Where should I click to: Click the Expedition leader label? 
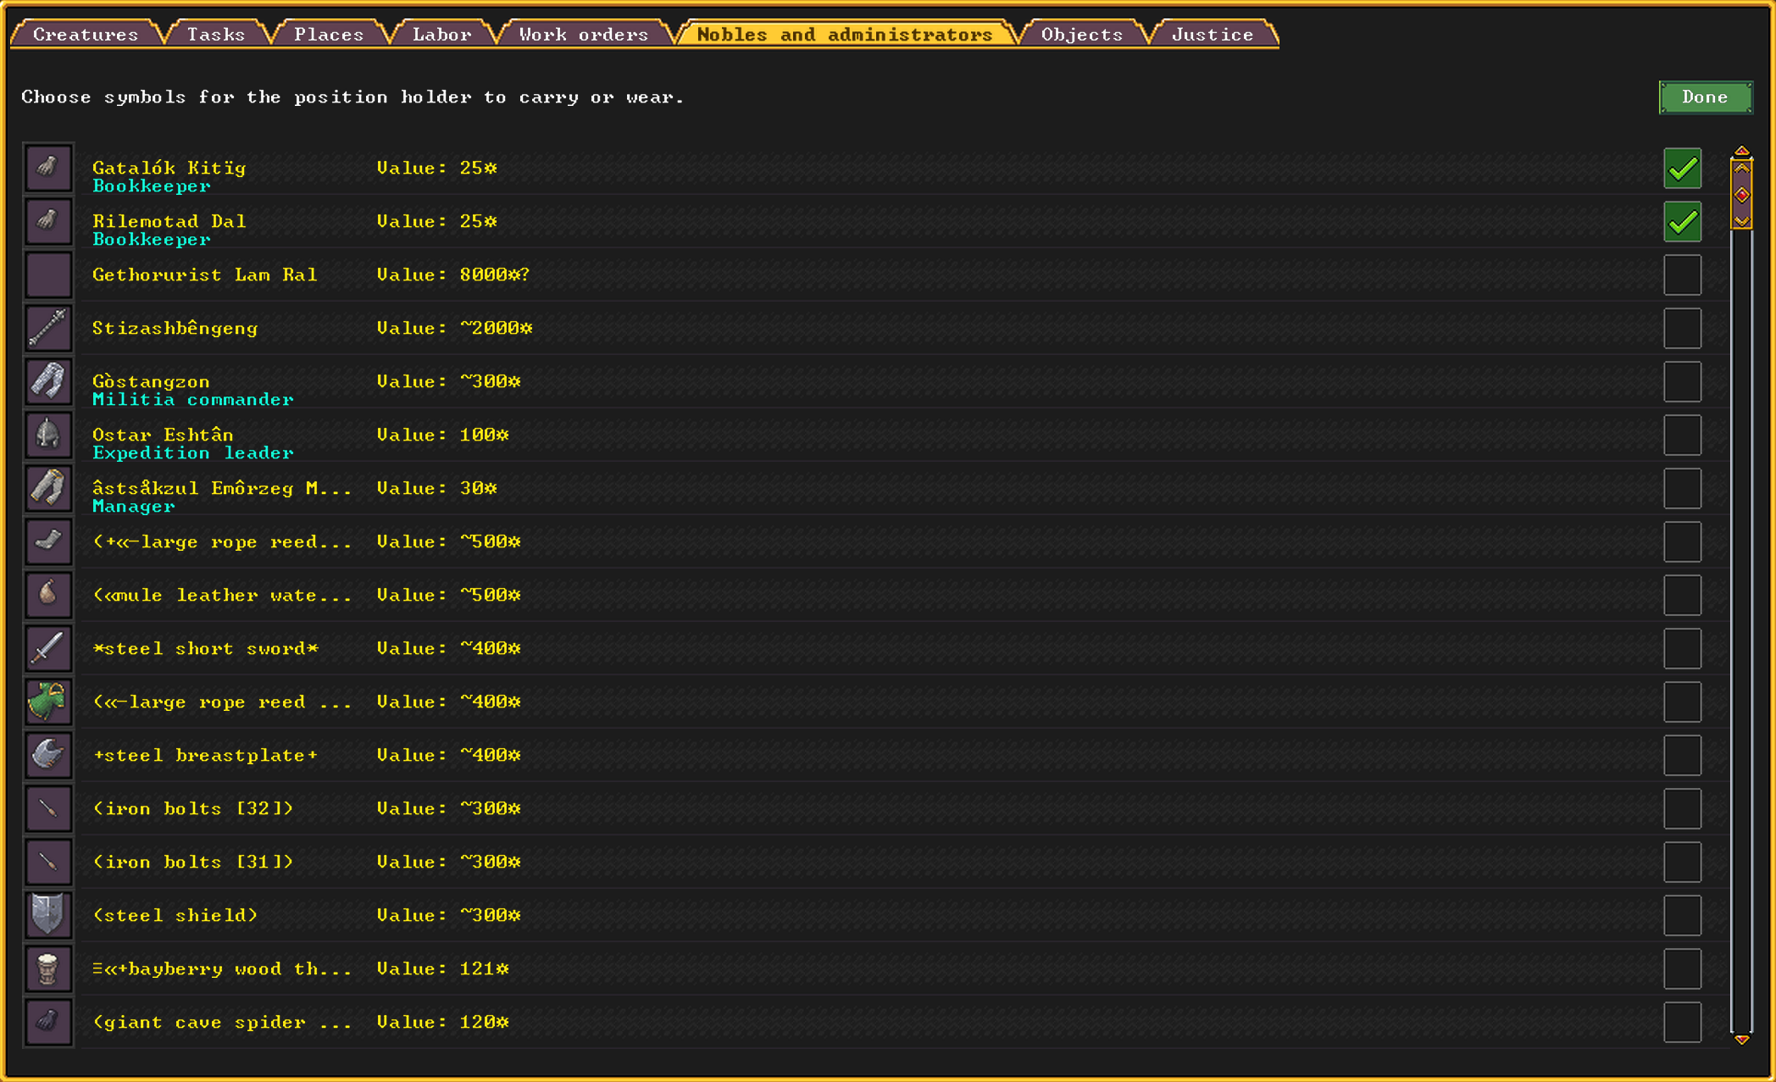pyautogui.click(x=193, y=453)
